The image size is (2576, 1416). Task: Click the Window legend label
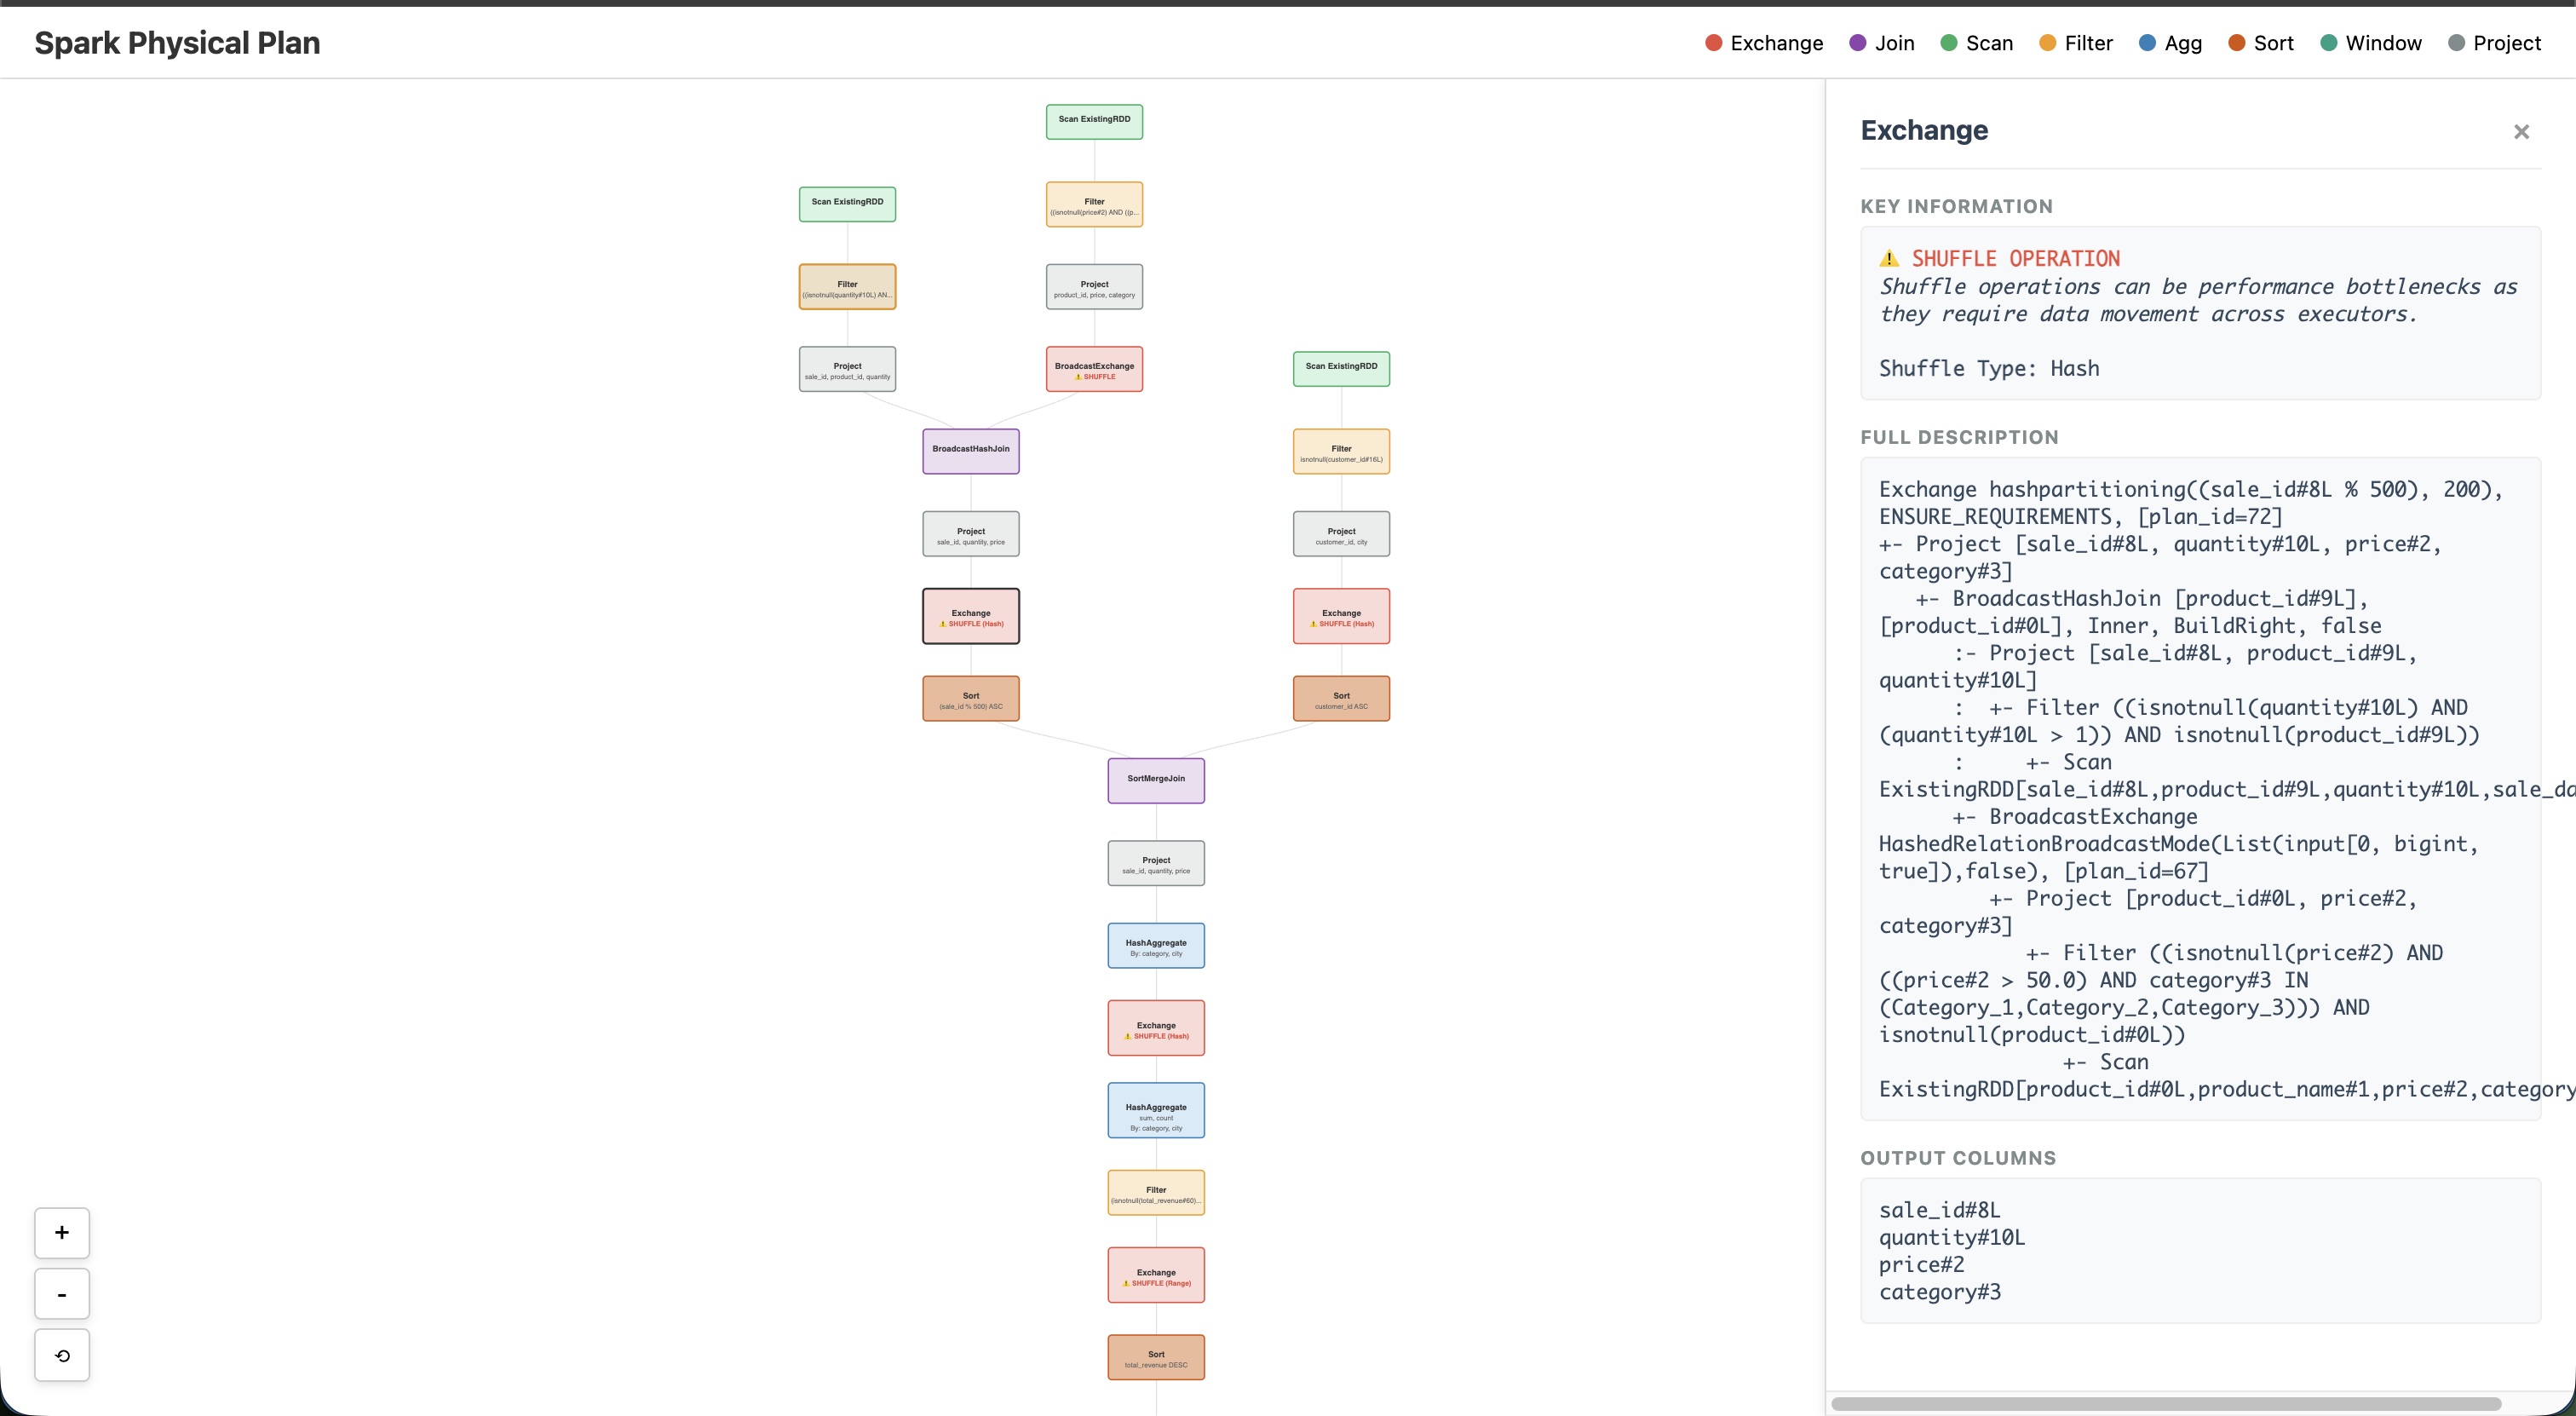click(x=2383, y=43)
